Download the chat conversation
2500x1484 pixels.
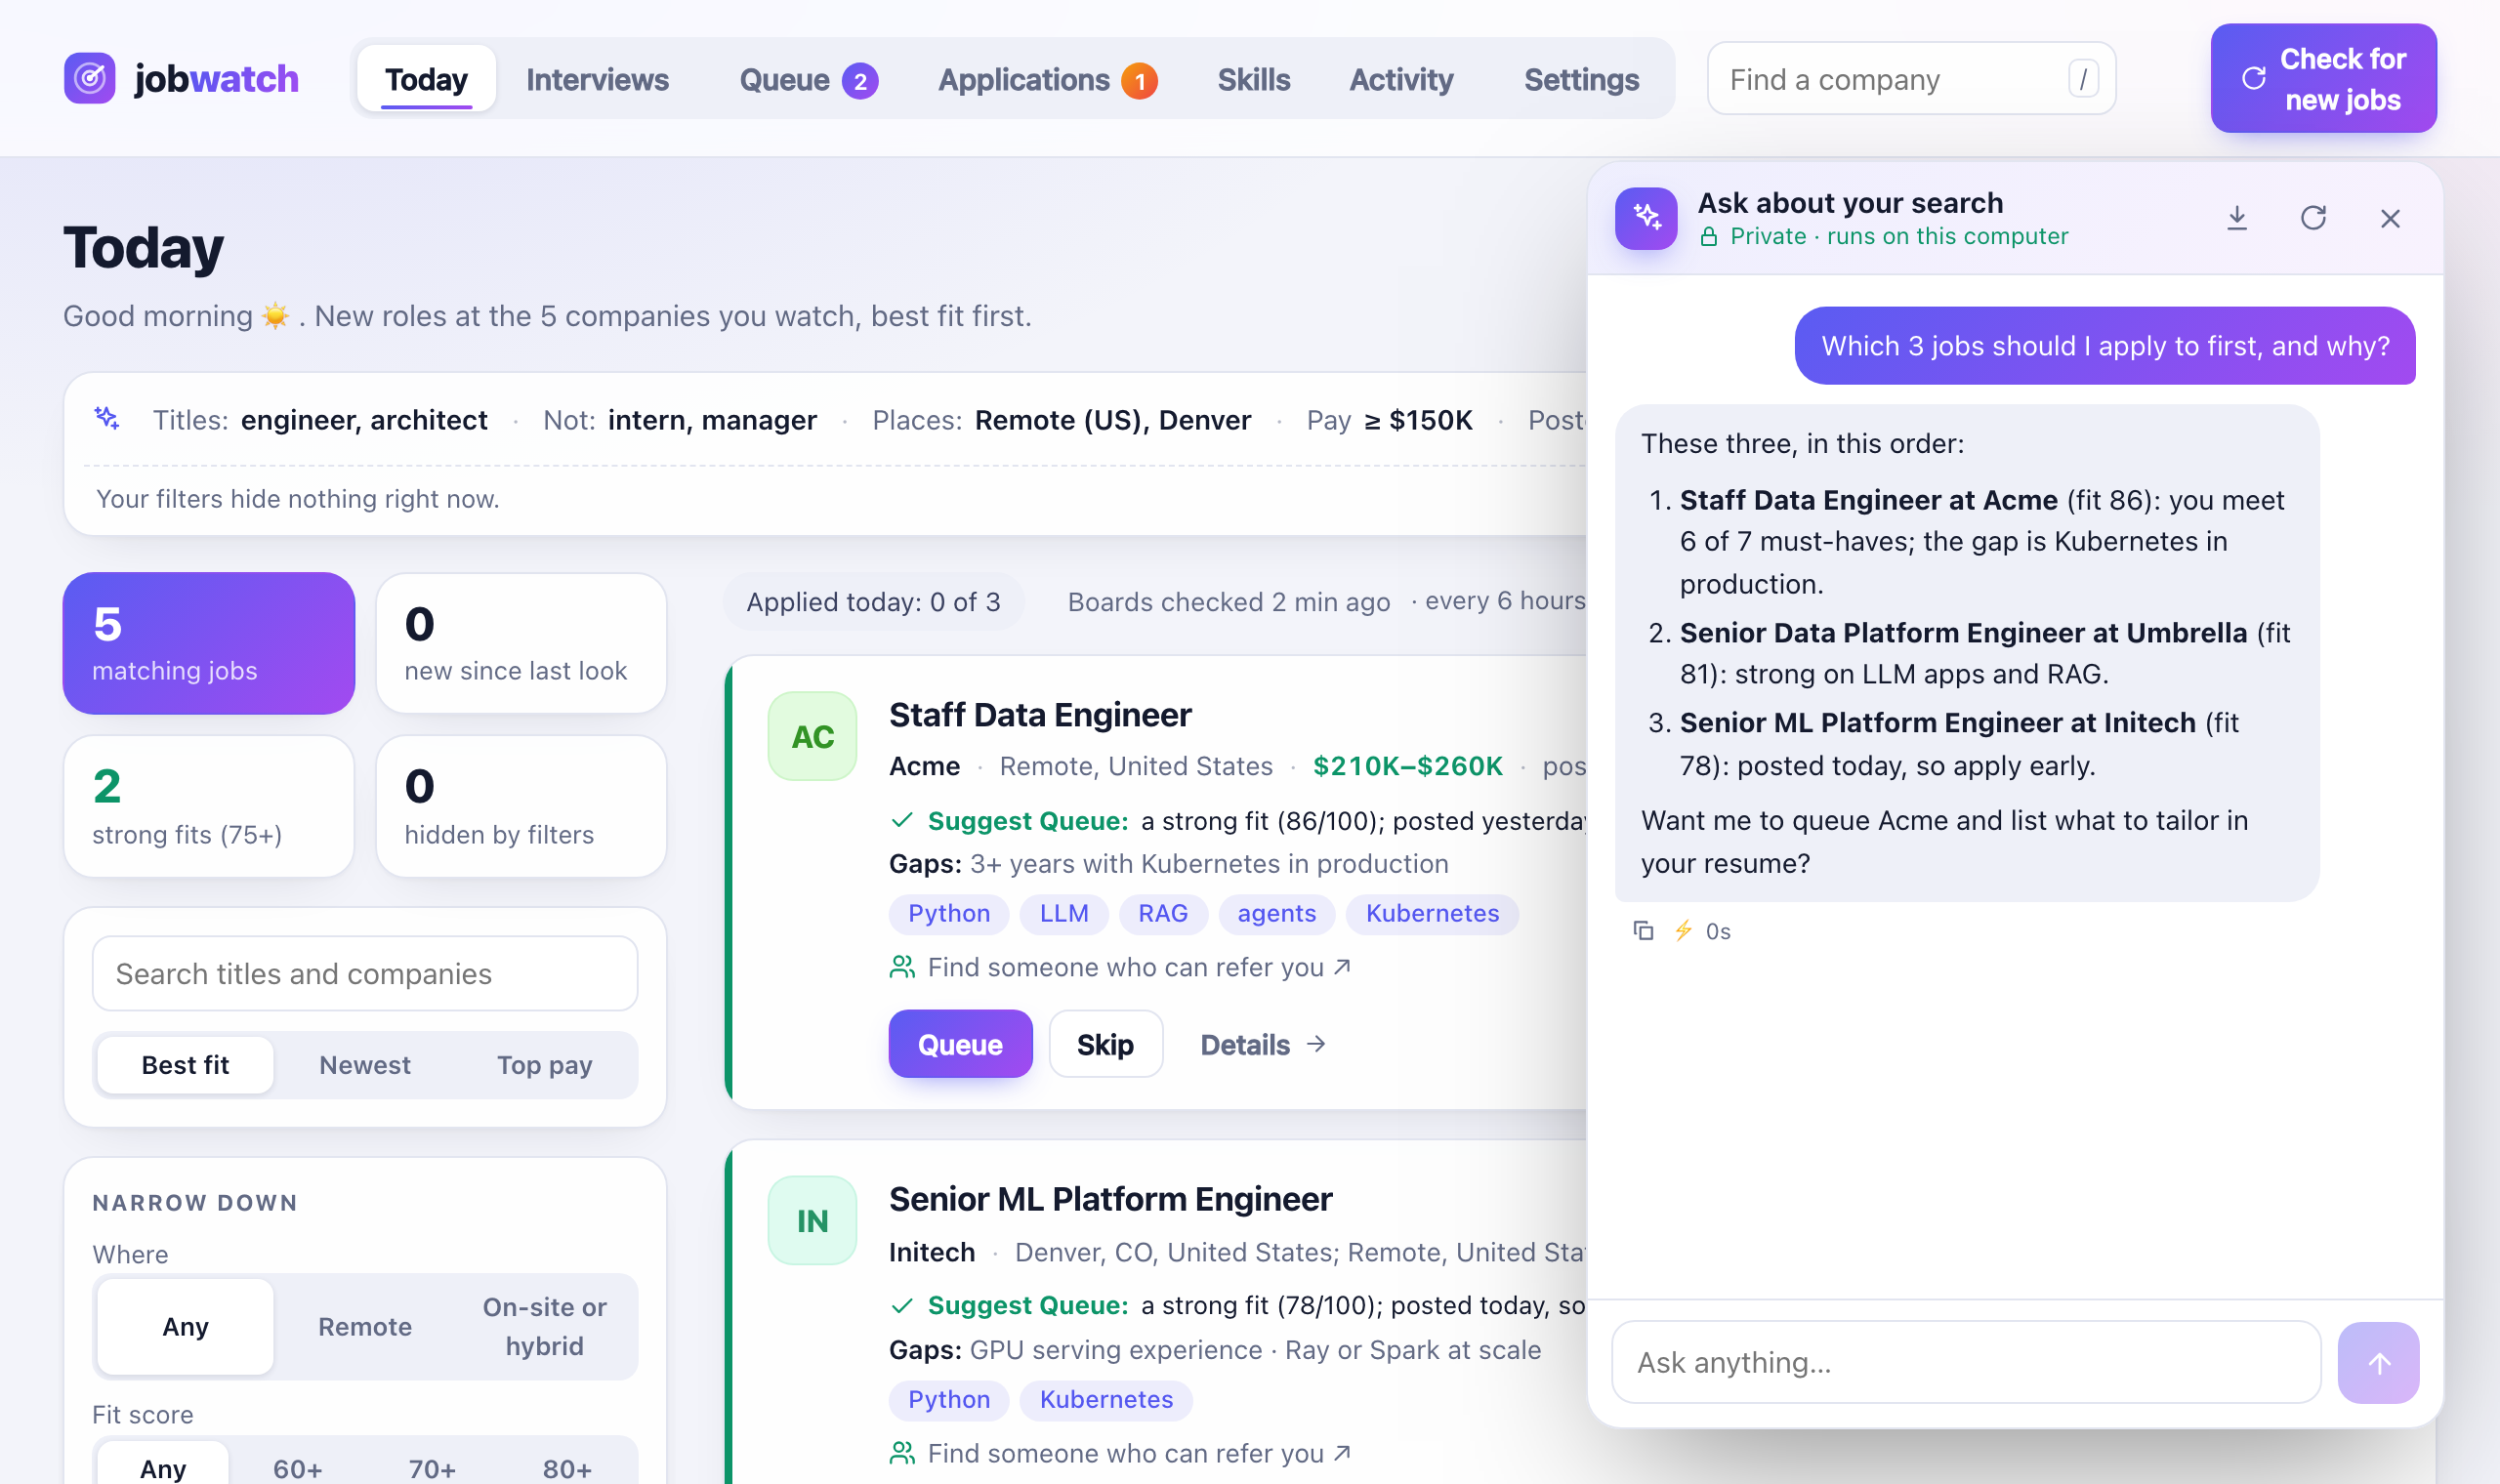(x=2237, y=218)
